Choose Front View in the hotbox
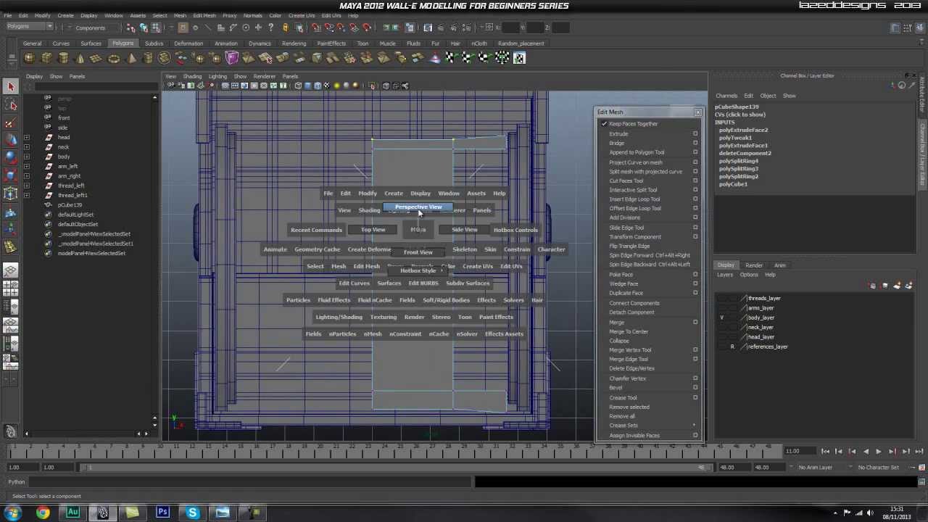The height and width of the screenshot is (522, 928). tap(418, 252)
